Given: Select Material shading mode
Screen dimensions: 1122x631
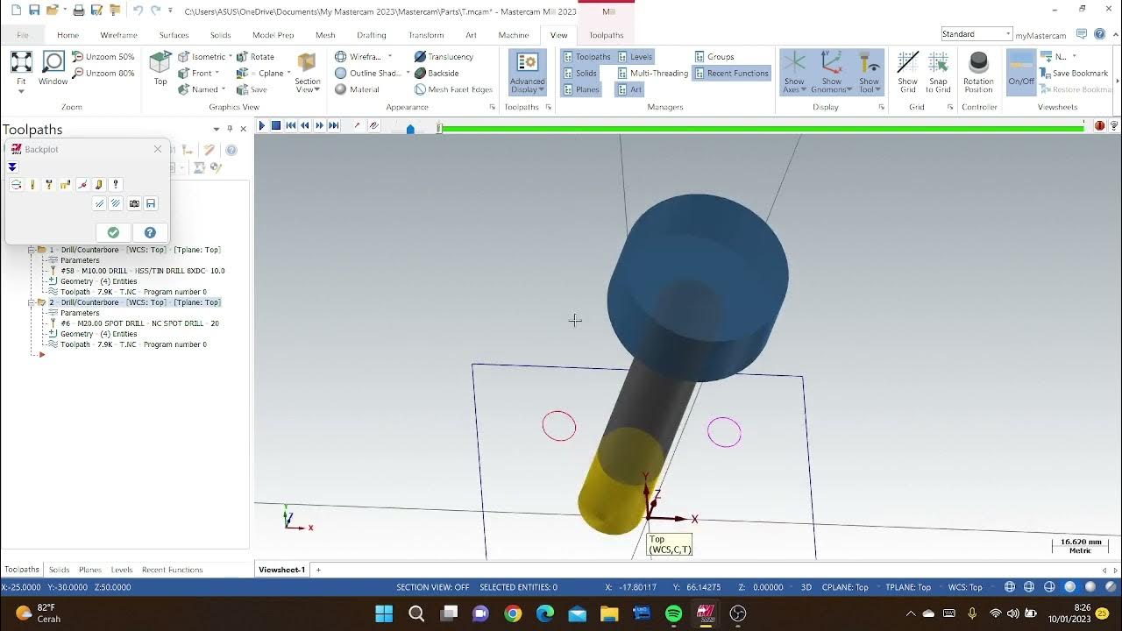Looking at the screenshot, I should (357, 89).
